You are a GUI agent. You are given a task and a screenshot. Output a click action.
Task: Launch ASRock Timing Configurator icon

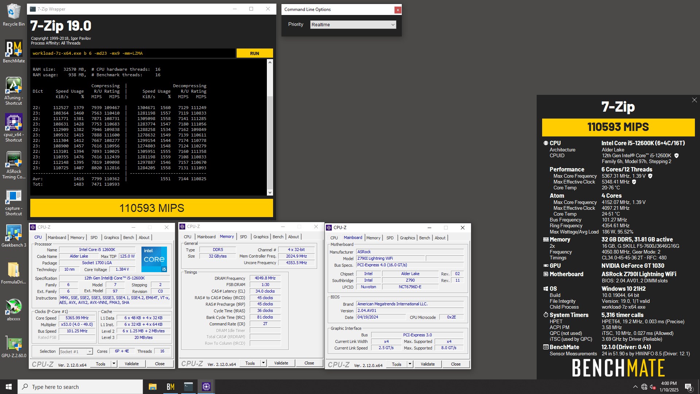pyautogui.click(x=13, y=165)
